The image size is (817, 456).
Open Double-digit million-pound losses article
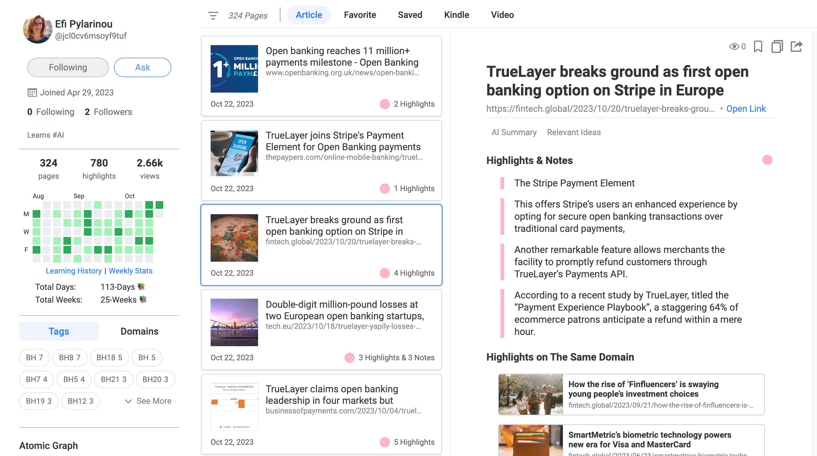(321, 330)
